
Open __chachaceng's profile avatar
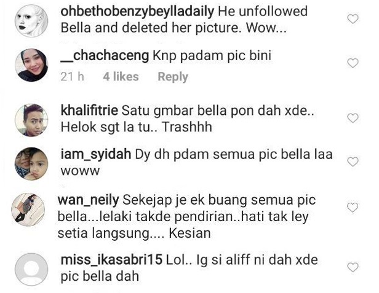(31, 65)
